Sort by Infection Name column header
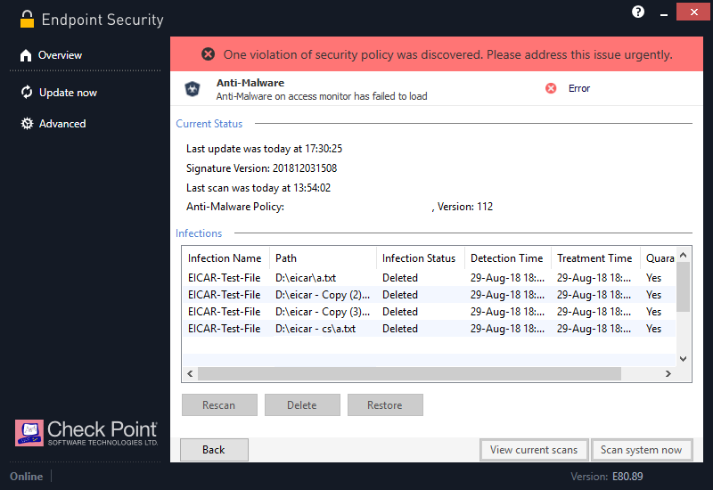This screenshot has height=490, width=713. tap(225, 258)
